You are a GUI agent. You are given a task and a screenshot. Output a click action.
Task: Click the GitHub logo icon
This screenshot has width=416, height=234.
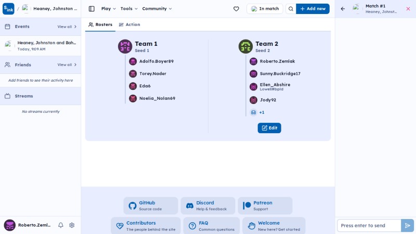[133, 205]
